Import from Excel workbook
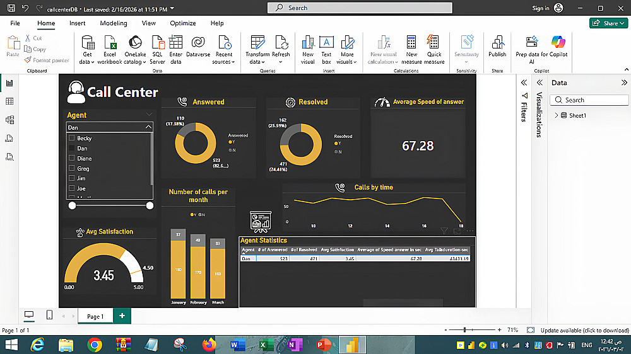Viewport: 631px width, 354px height. click(109, 50)
